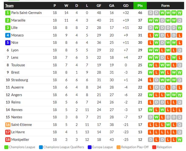Viewport: 186px width, 151px height.
Task: Click Paris Saint-Germain's latest W form badge
Action: tap(179, 13)
